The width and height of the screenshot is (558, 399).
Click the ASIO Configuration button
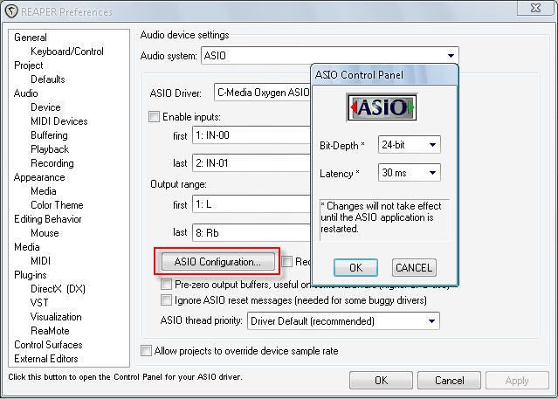217,262
